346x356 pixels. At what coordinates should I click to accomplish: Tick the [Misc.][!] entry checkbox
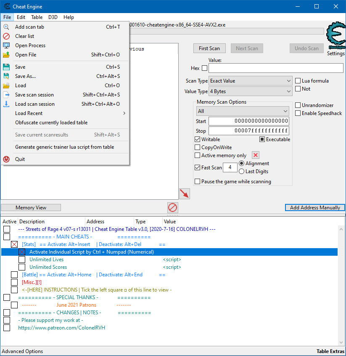click(14, 282)
